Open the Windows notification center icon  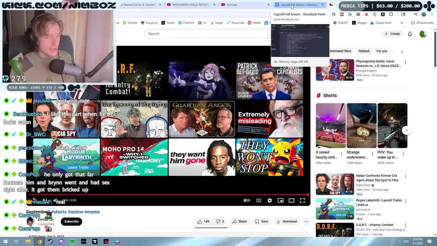click(430, 242)
